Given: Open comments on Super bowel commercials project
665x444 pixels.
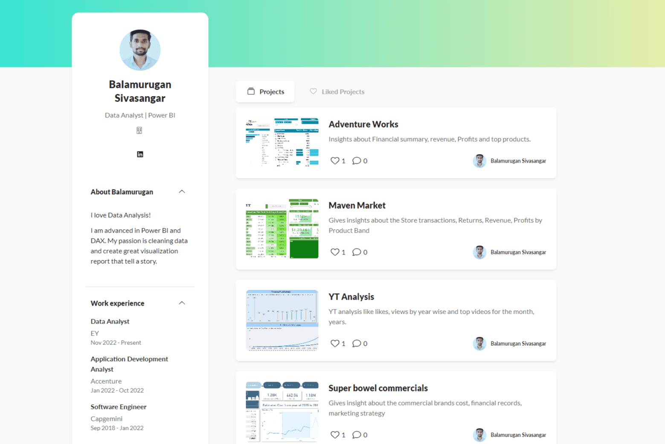Looking at the screenshot, I should (x=357, y=435).
